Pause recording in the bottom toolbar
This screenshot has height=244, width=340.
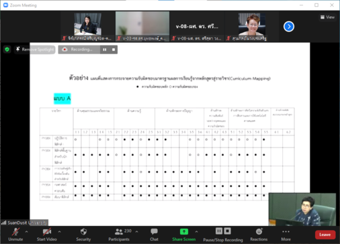coord(219,231)
